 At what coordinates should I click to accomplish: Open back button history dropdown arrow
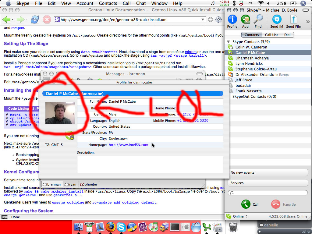click(x=12, y=19)
